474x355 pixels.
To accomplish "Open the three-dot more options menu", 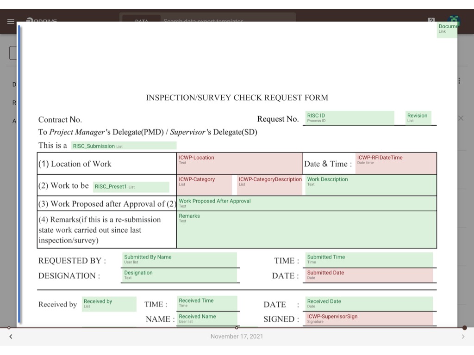I will pos(459,80).
